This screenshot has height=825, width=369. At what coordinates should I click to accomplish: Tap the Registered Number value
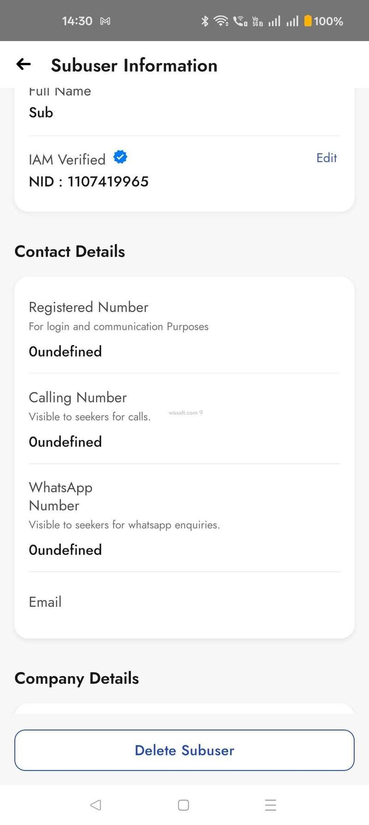tap(65, 352)
